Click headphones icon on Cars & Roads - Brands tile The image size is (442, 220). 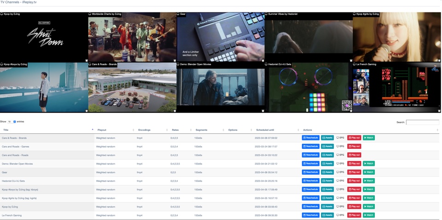coord(90,64)
